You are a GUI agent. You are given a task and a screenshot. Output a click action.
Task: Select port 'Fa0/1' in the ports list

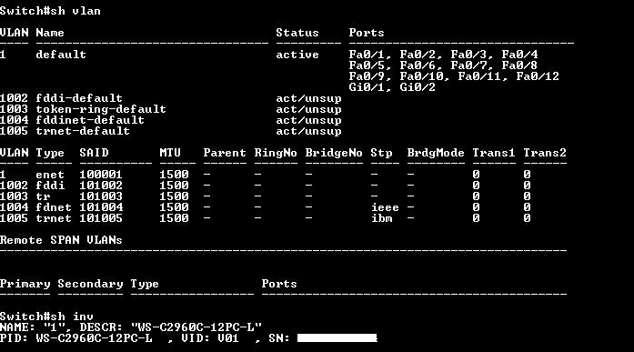tap(367, 55)
